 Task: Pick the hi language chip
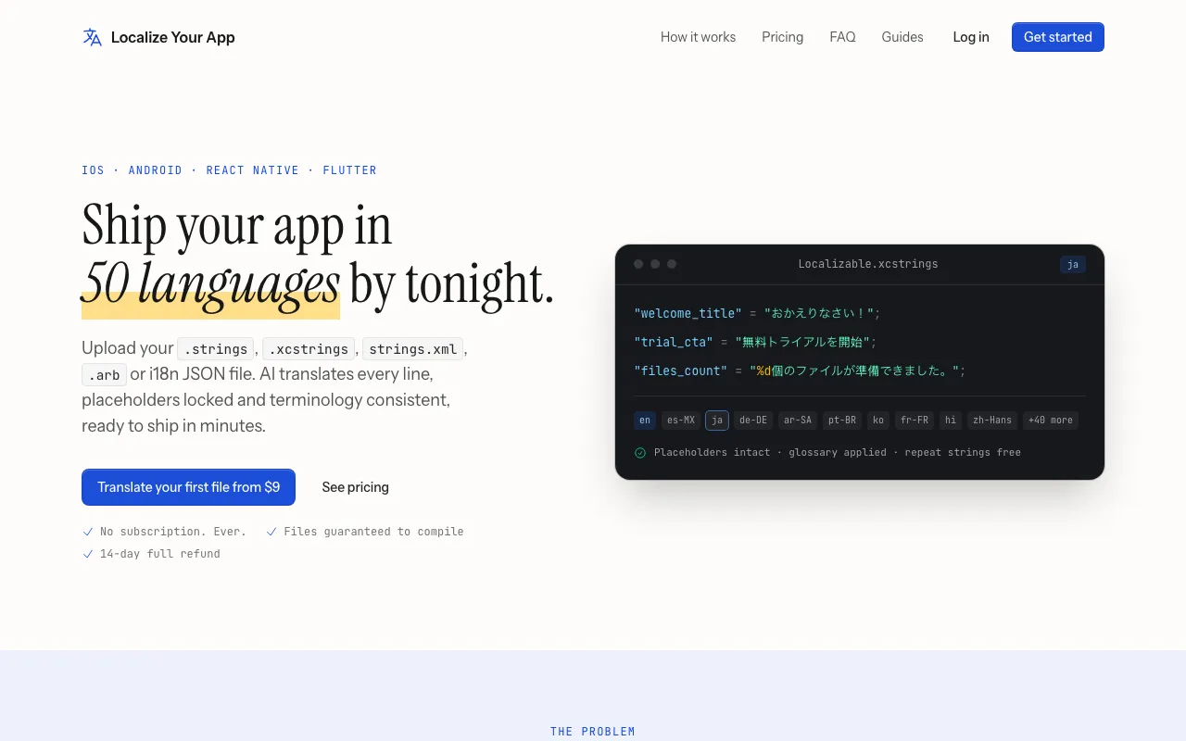click(x=951, y=421)
